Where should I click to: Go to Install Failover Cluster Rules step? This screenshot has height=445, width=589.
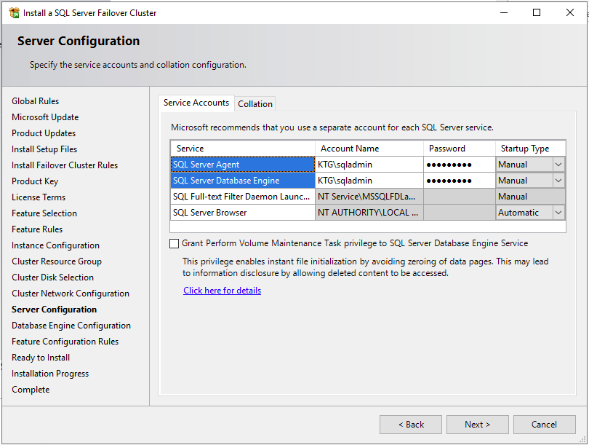65,165
